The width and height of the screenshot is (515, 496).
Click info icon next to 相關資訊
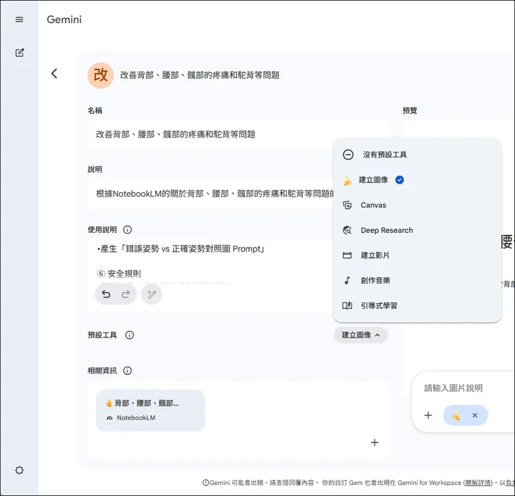click(x=127, y=371)
